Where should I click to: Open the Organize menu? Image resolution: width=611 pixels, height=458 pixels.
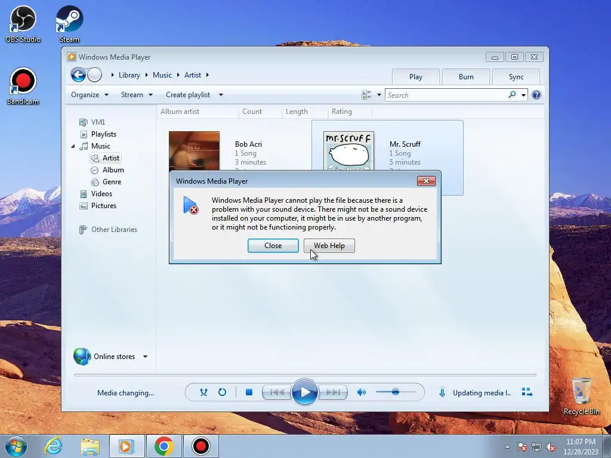tap(90, 95)
